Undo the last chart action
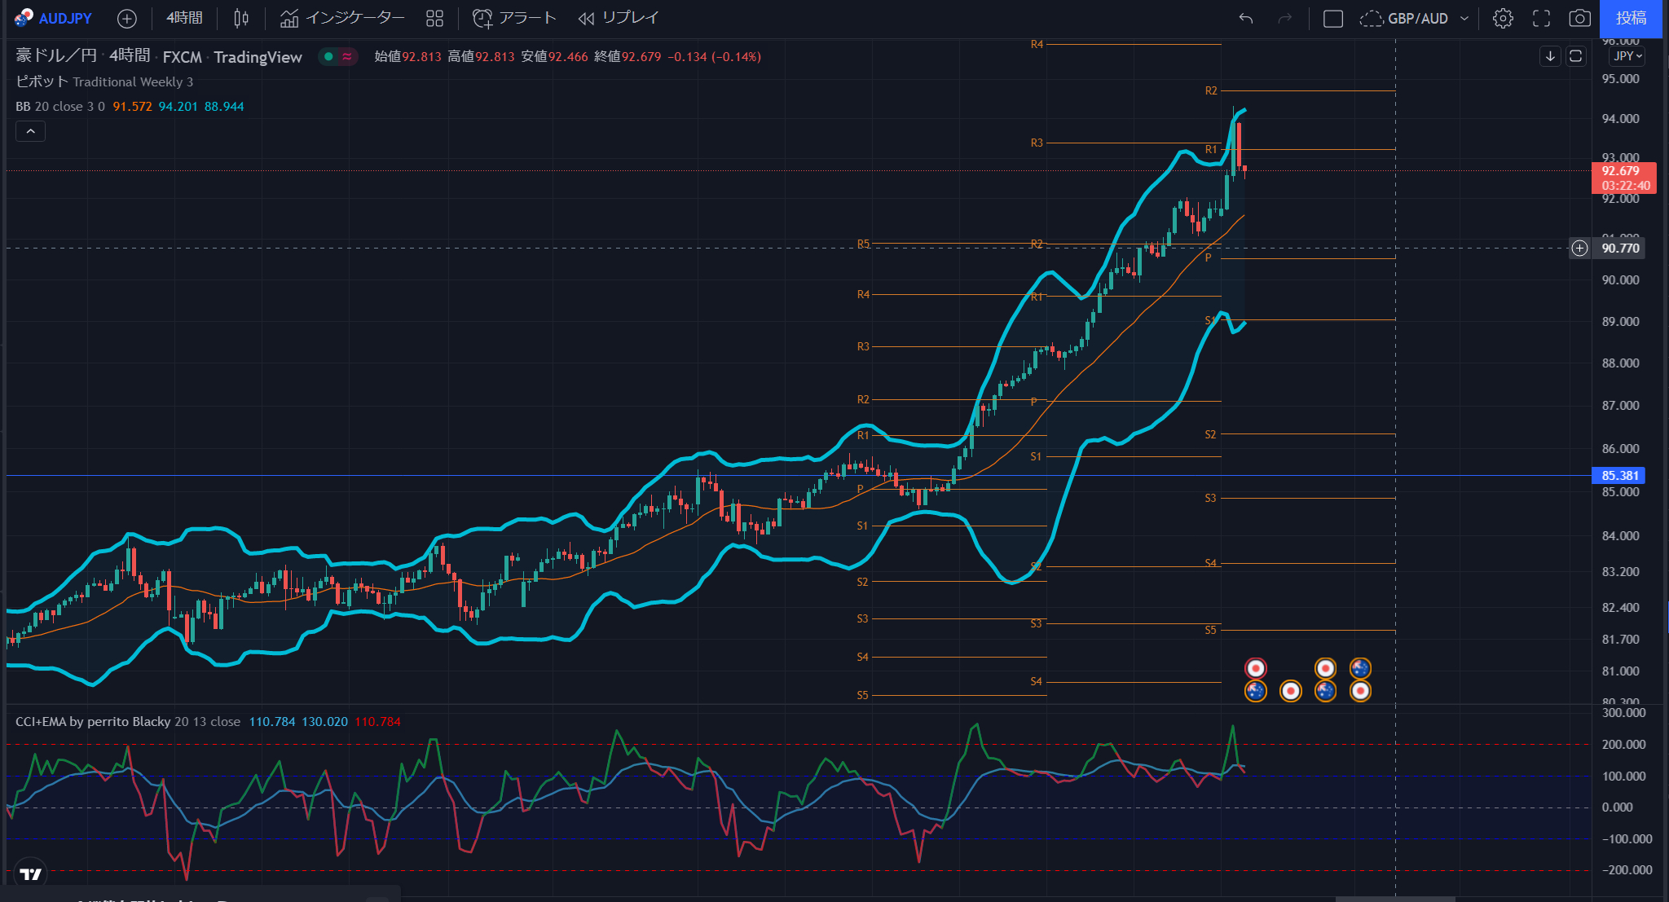This screenshot has height=902, width=1669. pyautogui.click(x=1246, y=18)
